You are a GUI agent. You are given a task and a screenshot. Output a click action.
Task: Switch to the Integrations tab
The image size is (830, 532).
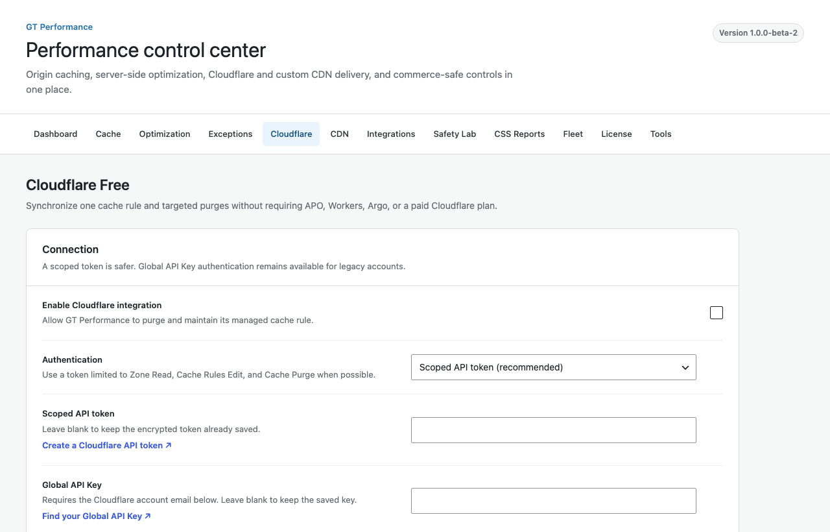pos(391,134)
